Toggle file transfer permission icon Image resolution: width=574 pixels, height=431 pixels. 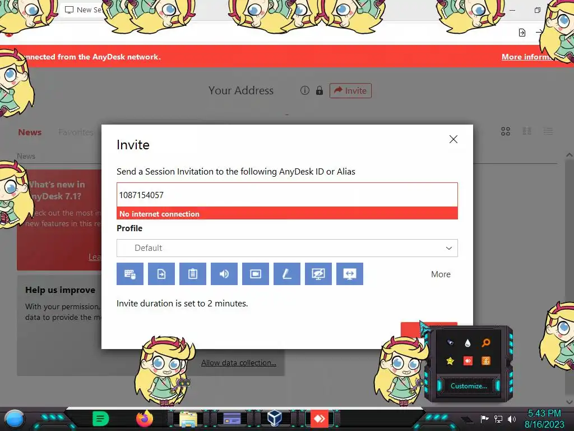click(x=161, y=274)
